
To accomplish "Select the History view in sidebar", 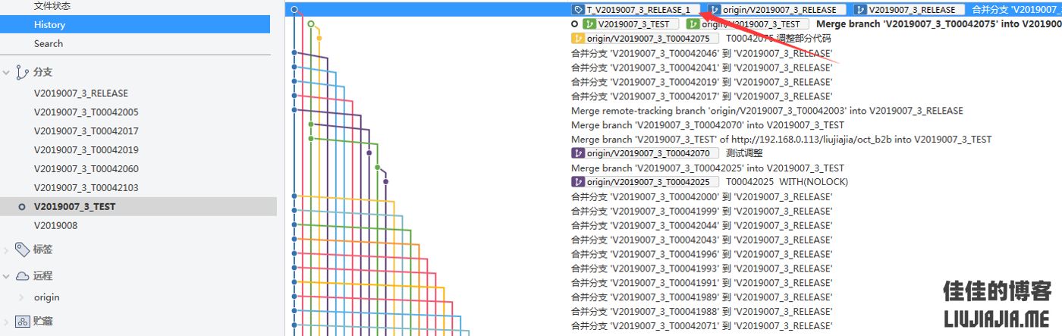I will tap(49, 25).
